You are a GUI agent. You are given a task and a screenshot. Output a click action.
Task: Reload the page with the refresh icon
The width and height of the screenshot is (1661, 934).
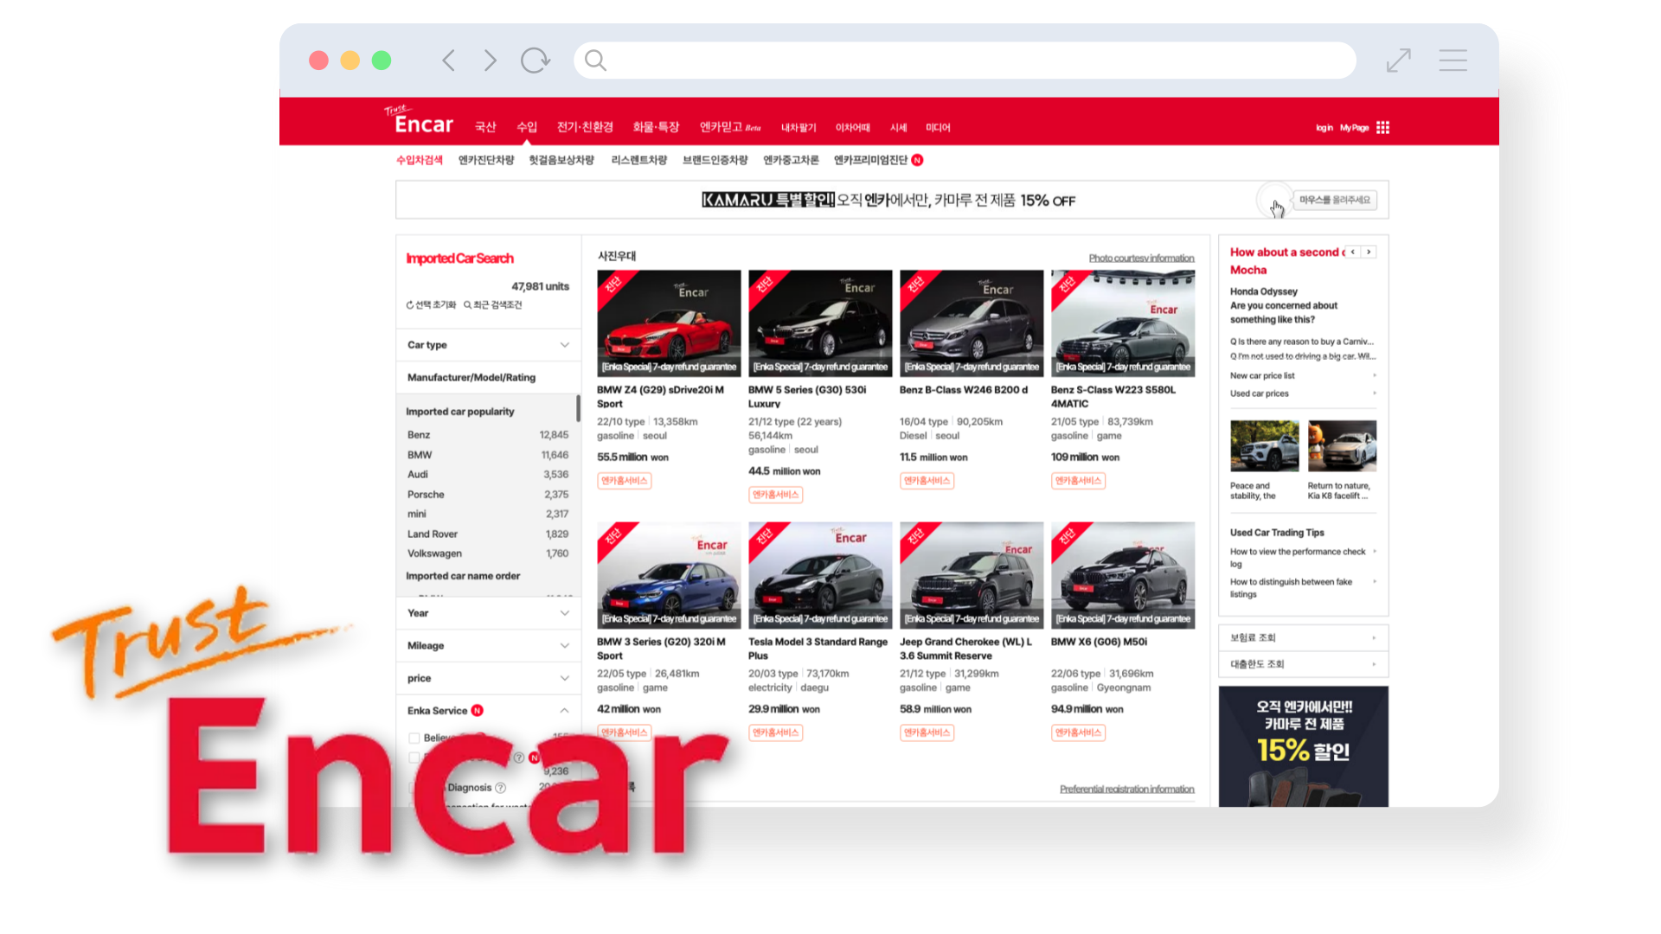(535, 60)
